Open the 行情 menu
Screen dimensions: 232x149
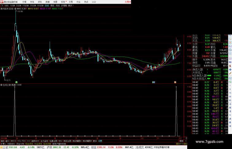point(24,2)
